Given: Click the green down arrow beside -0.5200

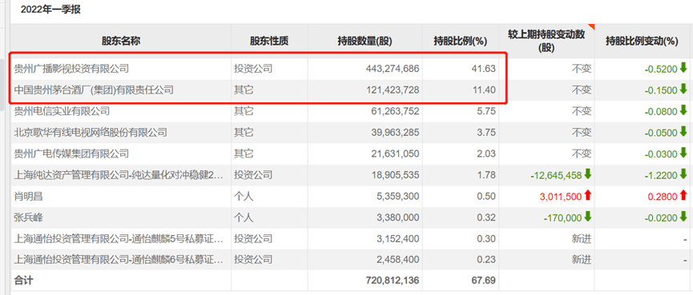Looking at the screenshot, I should coord(683,68).
